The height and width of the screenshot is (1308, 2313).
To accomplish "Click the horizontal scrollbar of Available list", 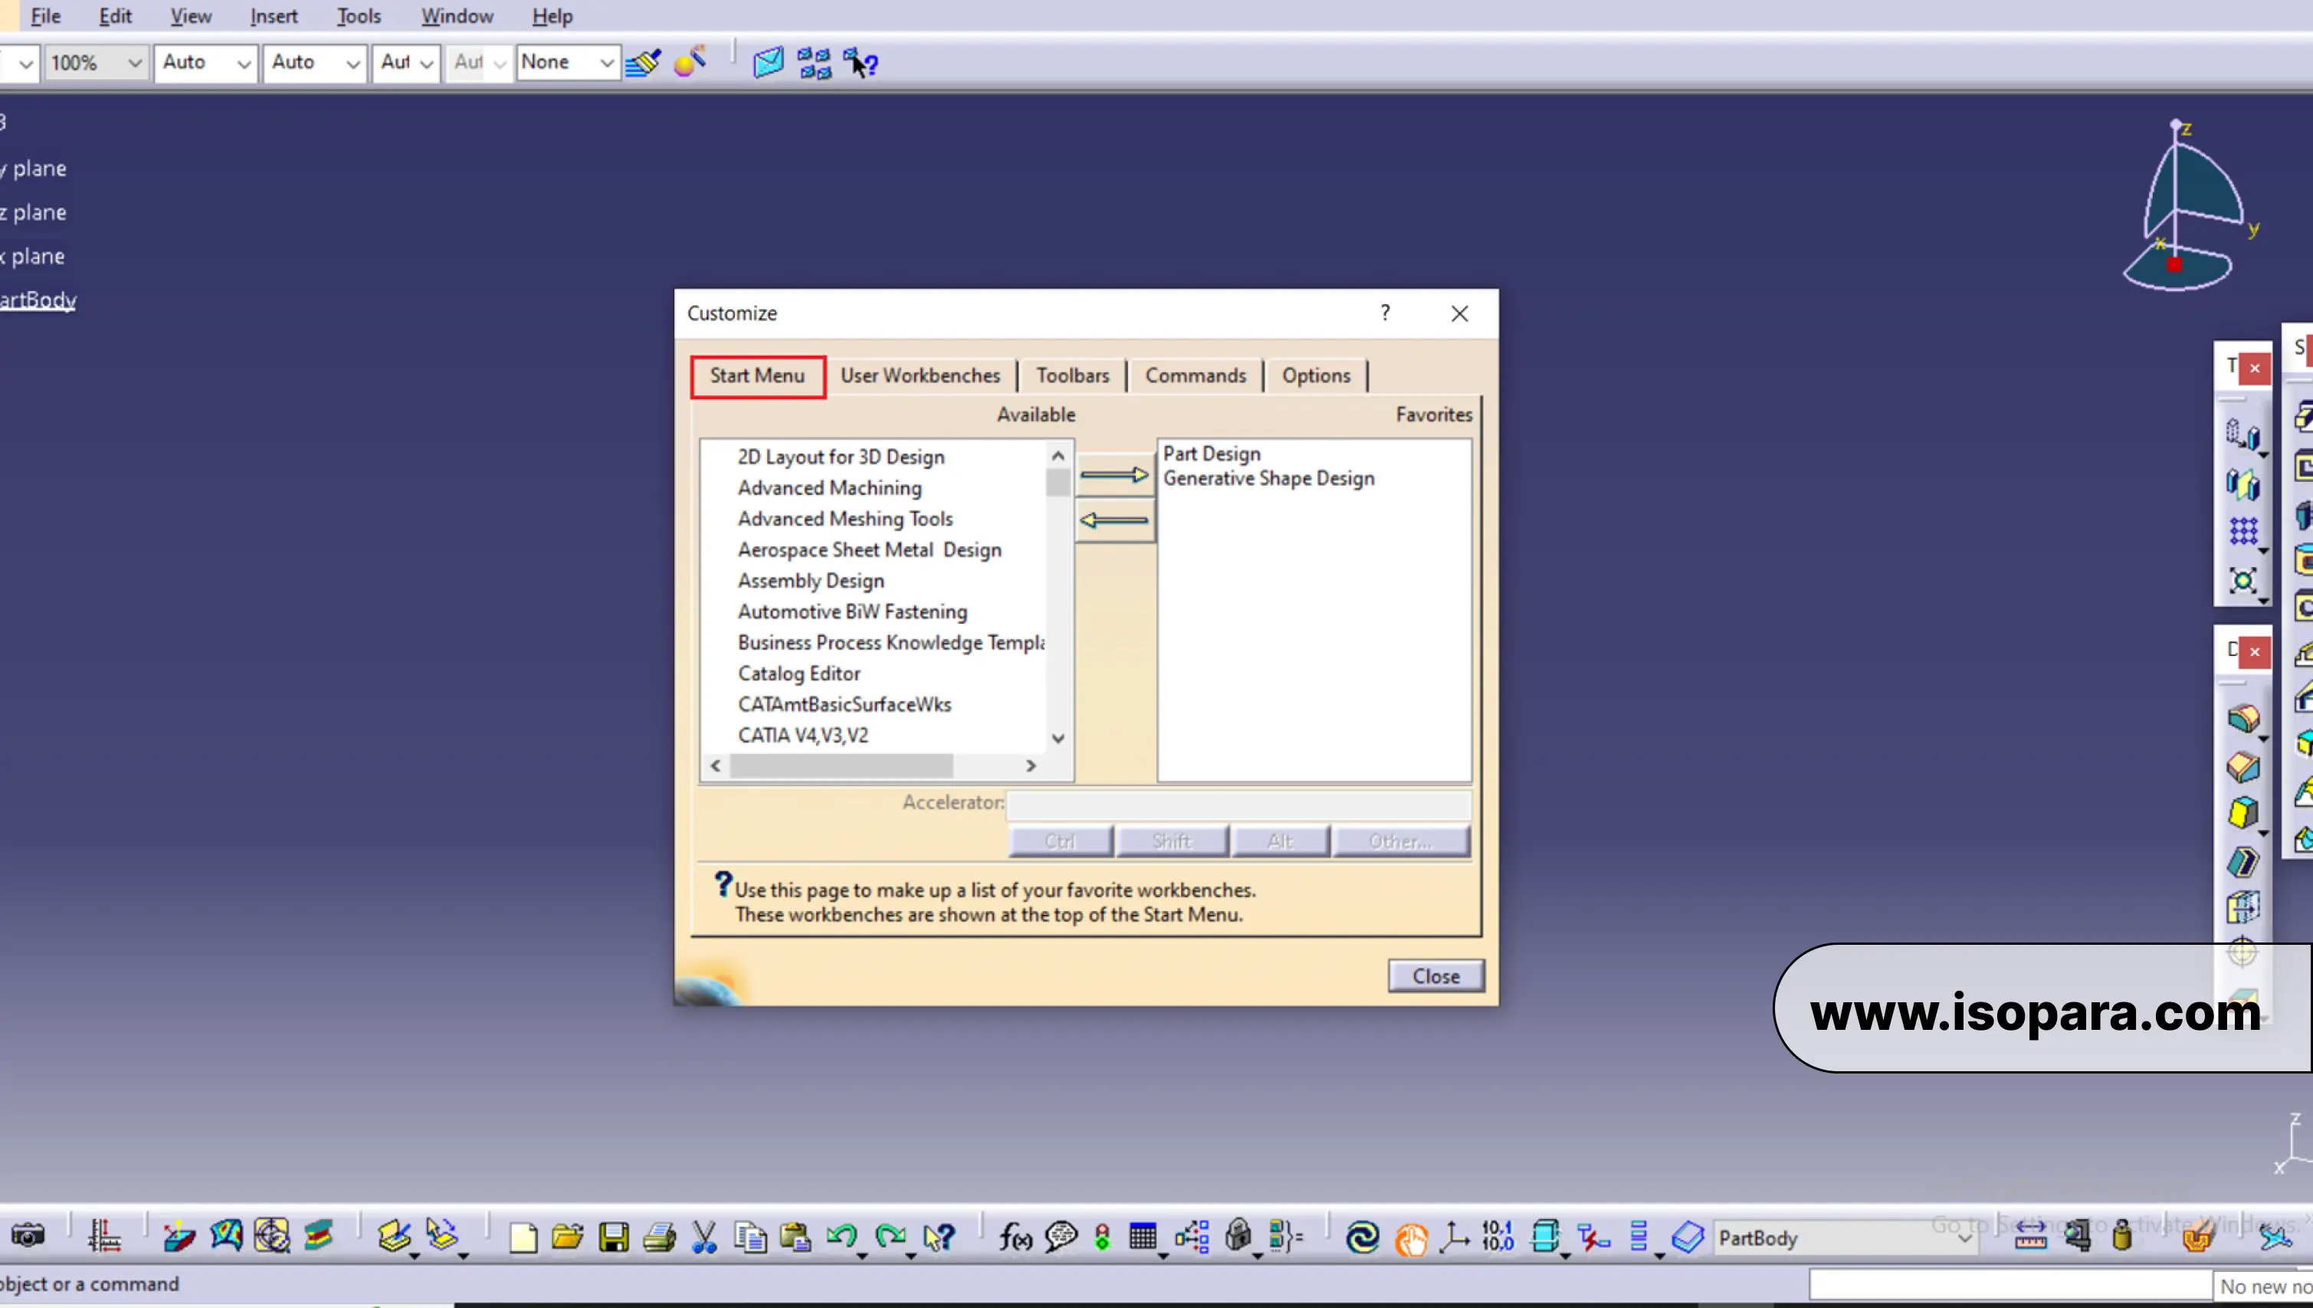I will point(841,765).
